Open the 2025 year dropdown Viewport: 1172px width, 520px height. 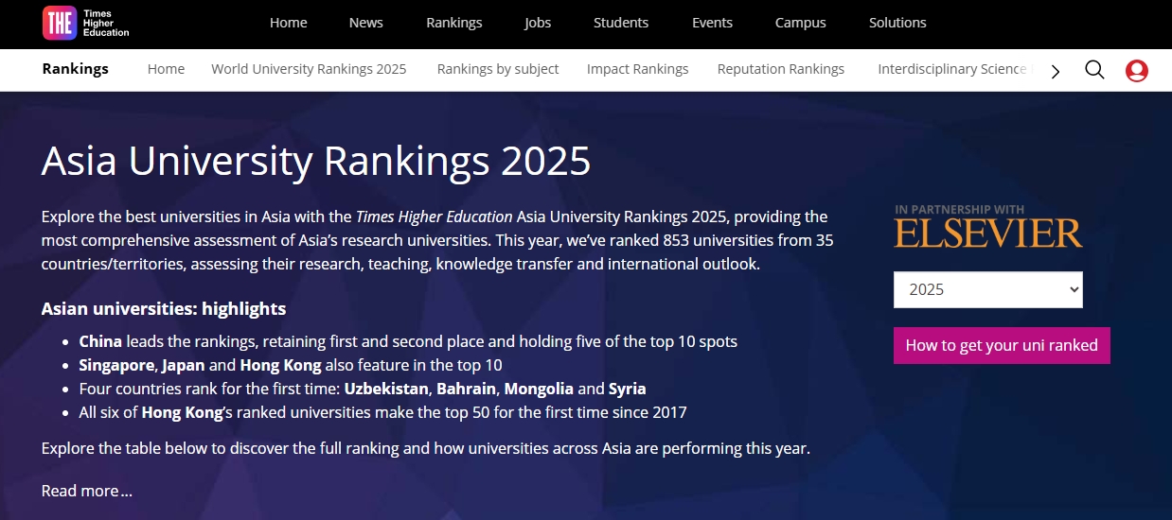pyautogui.click(x=987, y=290)
